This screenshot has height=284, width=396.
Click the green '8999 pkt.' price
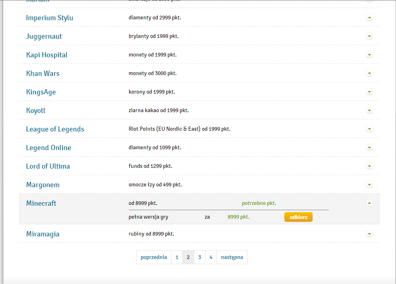point(238,217)
